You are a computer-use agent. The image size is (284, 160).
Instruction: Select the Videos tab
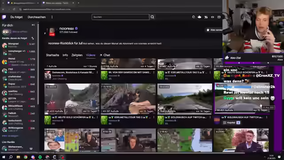point(91,55)
